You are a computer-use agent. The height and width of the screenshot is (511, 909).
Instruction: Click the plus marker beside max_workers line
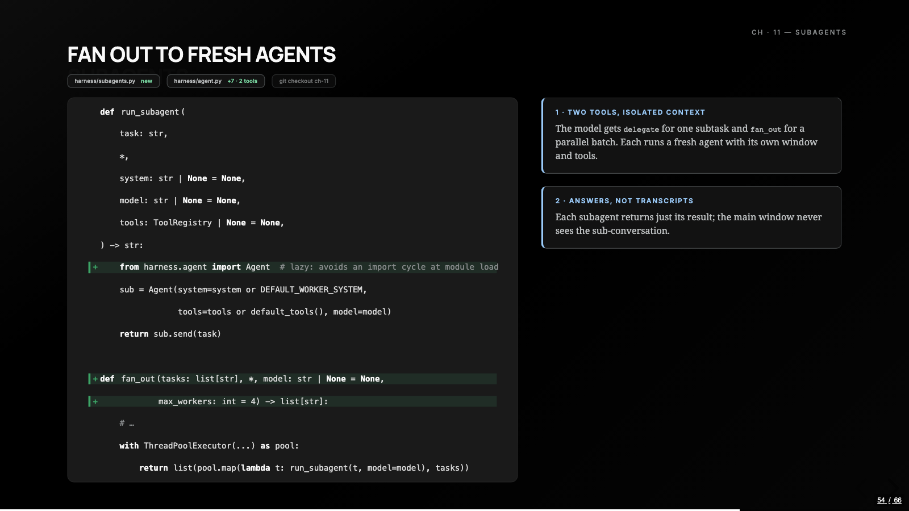click(95, 401)
